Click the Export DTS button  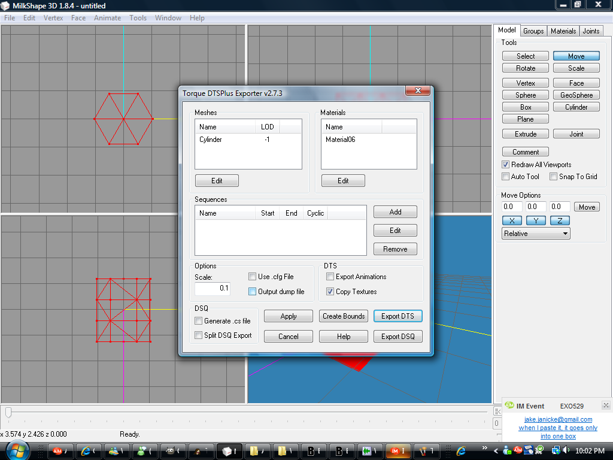[397, 316]
